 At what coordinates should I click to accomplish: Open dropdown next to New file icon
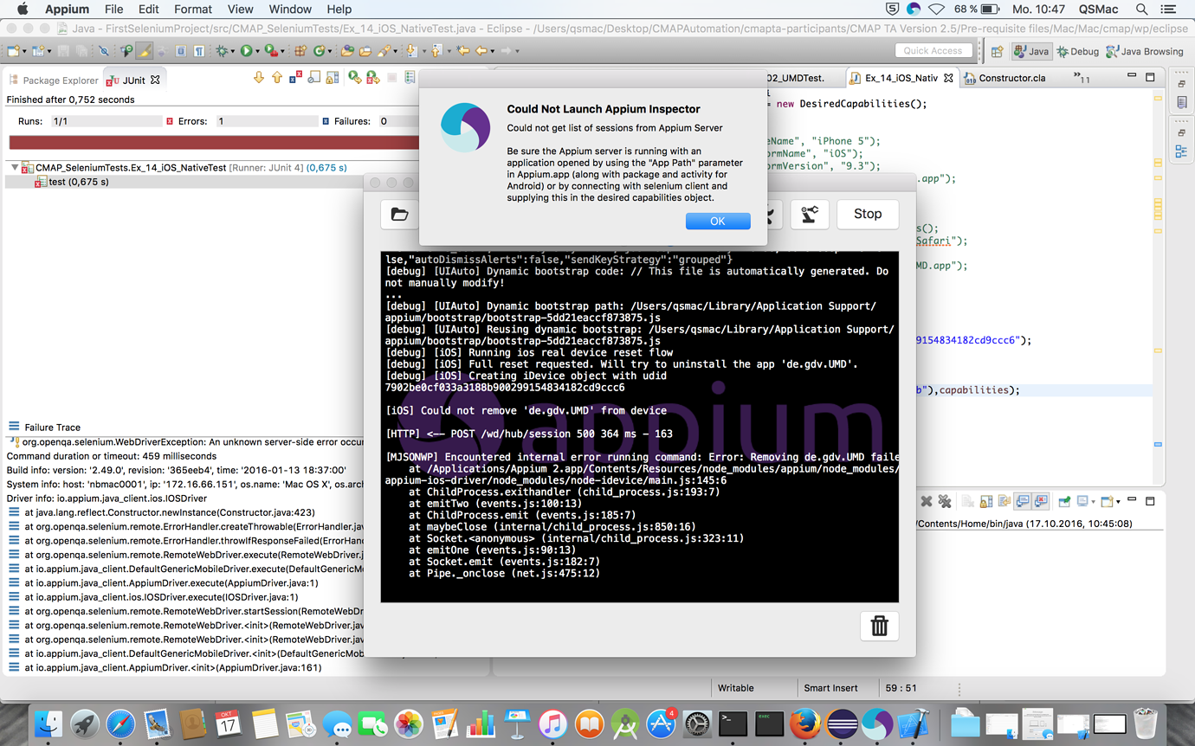pos(24,51)
